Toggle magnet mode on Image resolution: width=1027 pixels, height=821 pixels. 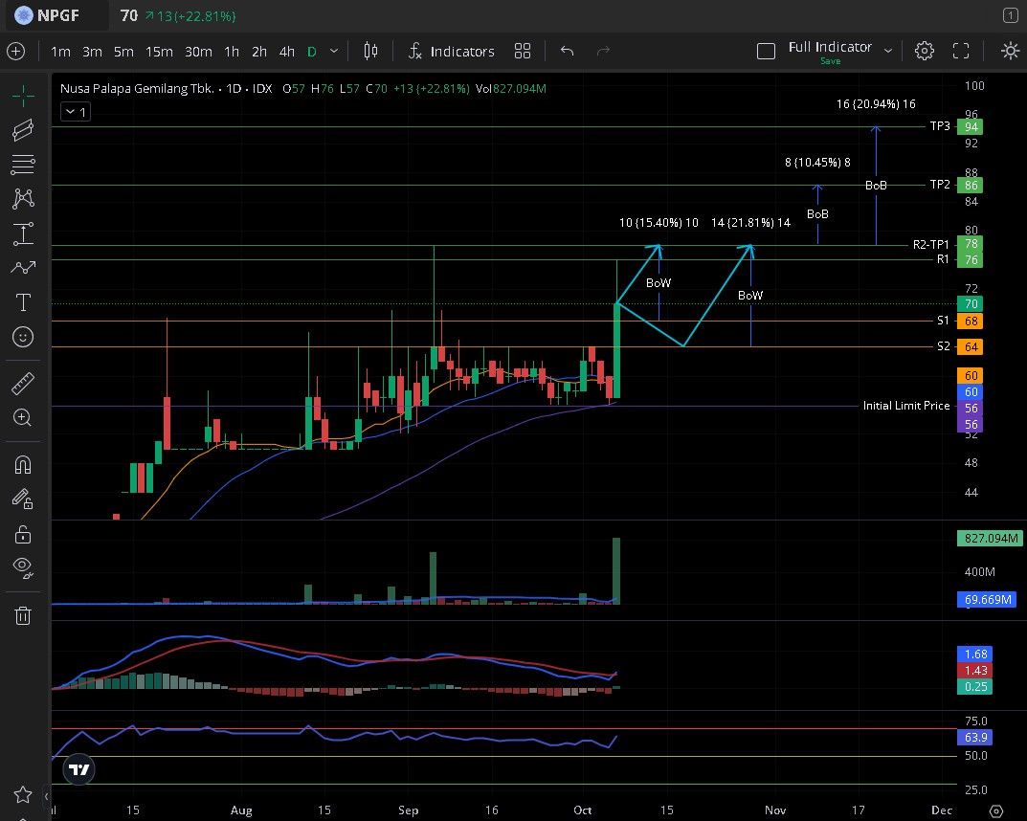23,465
